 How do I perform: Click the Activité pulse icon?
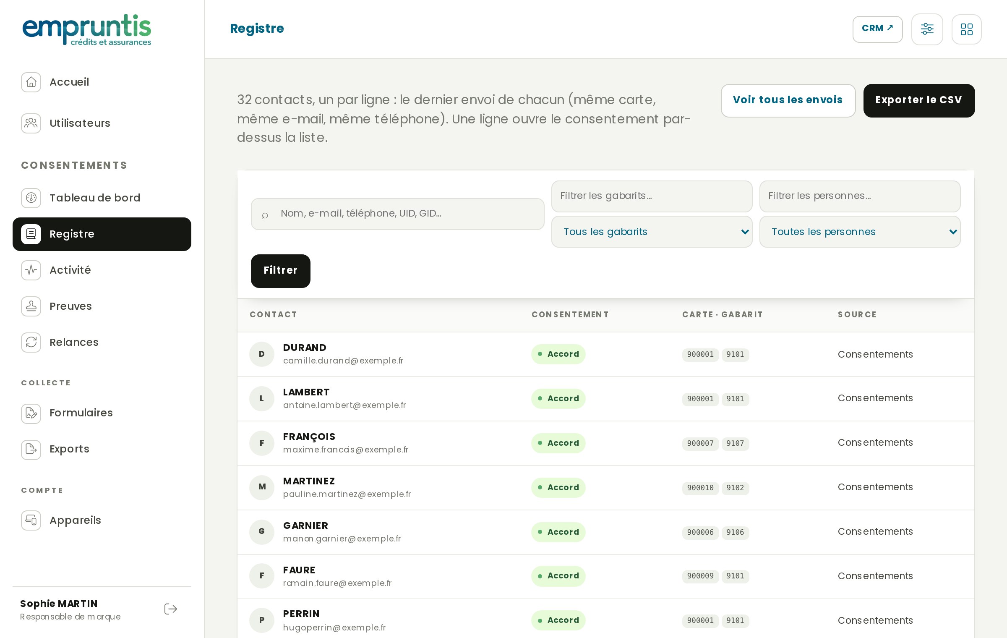[x=31, y=270]
